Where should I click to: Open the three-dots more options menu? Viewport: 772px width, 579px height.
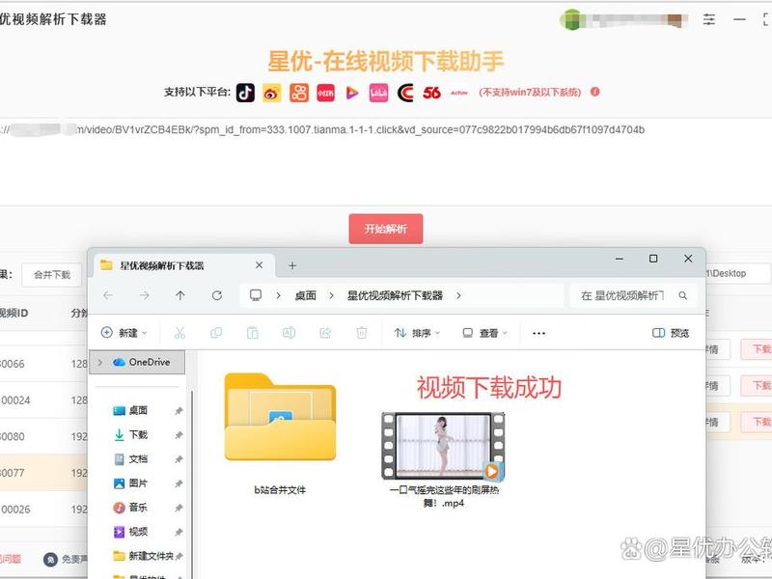tap(538, 333)
